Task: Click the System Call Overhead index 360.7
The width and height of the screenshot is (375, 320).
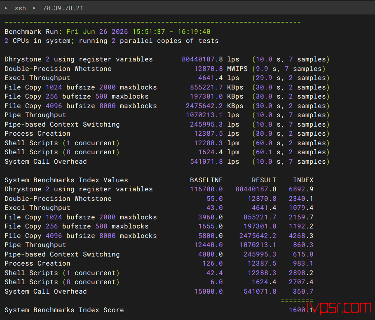Action: pos(303,292)
